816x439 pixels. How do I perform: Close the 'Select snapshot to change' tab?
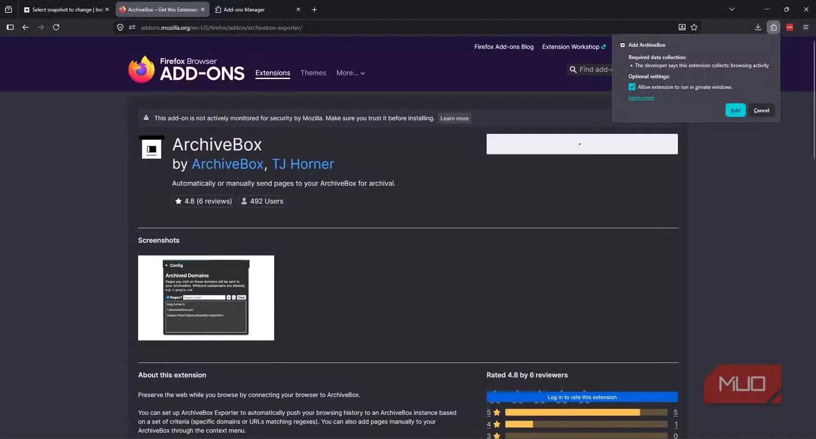pos(107,9)
